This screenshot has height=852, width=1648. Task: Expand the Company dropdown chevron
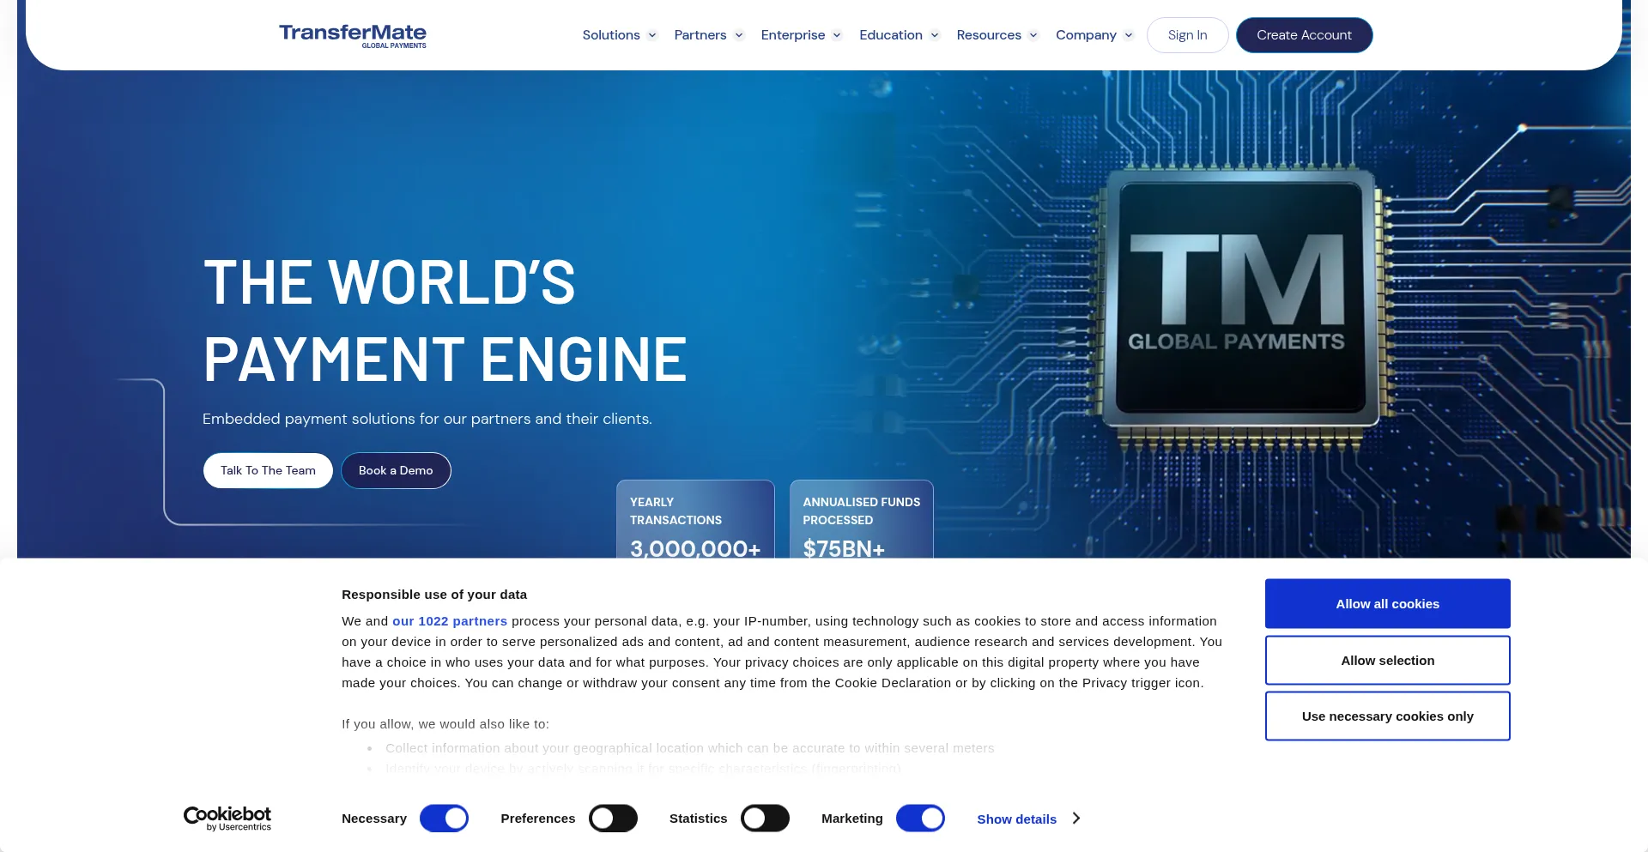click(1129, 35)
